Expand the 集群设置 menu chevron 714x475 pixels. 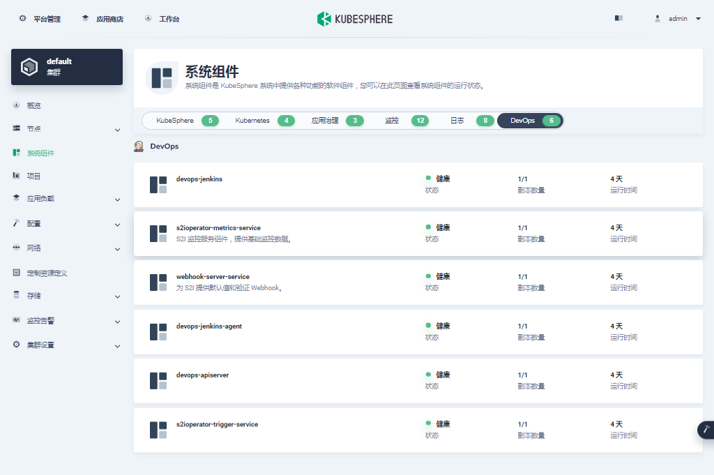pyautogui.click(x=117, y=346)
